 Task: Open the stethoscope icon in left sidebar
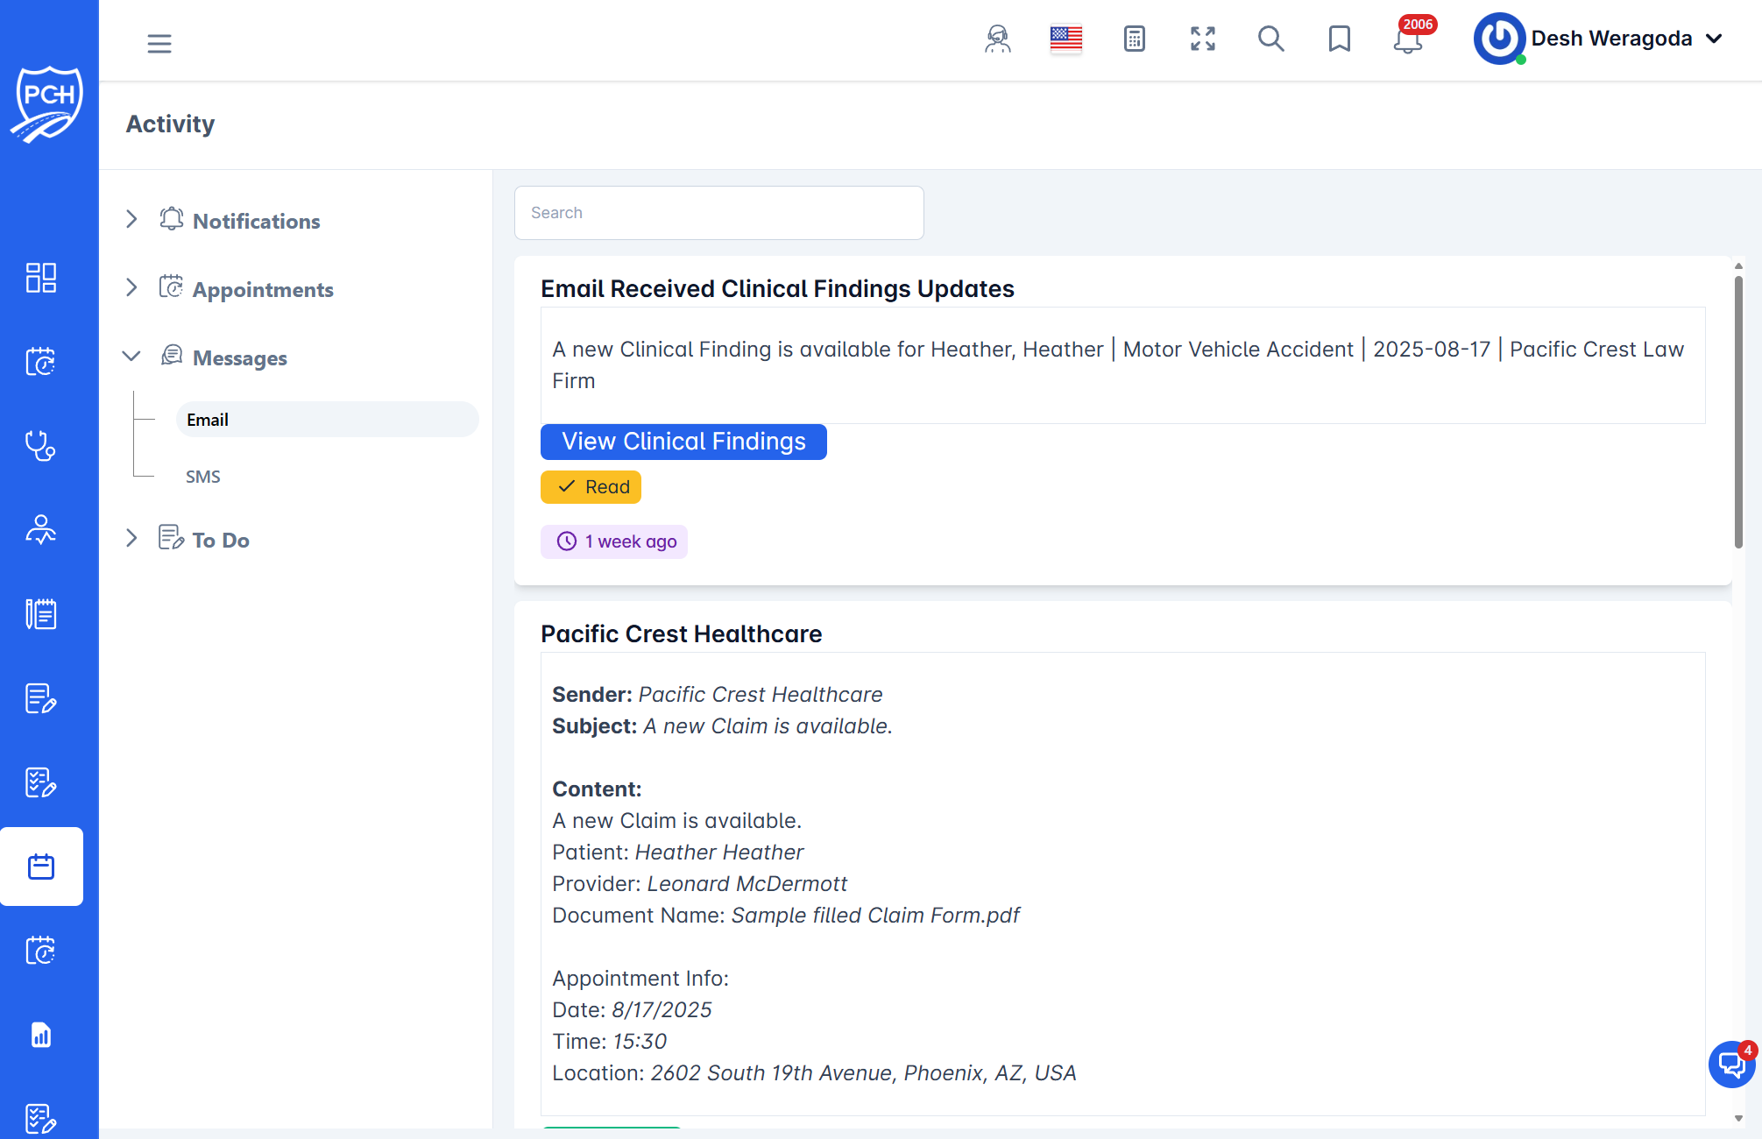[x=40, y=446]
